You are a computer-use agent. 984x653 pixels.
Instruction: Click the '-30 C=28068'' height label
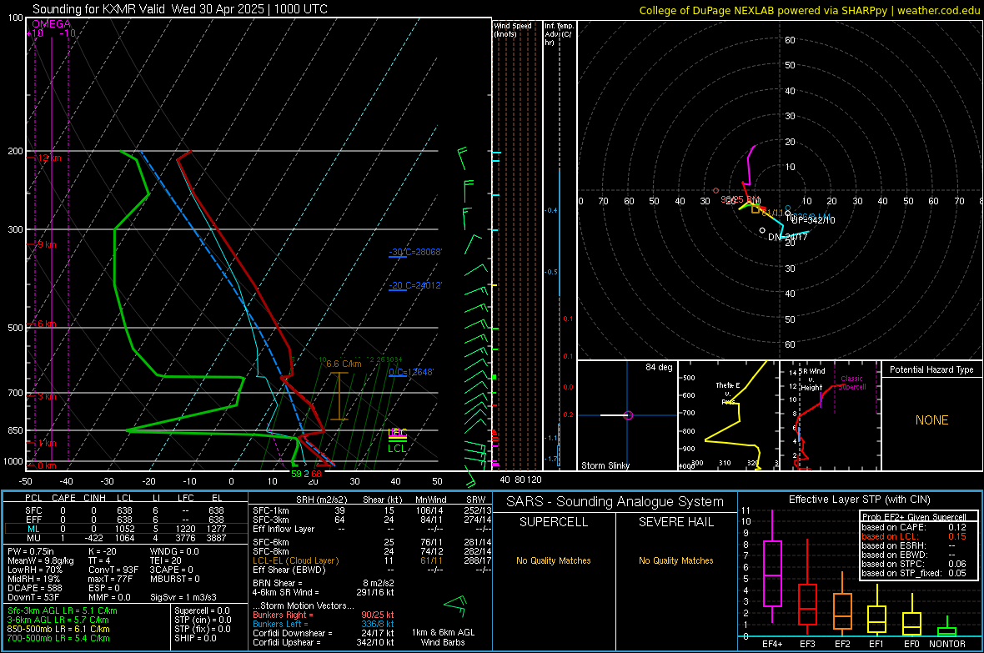click(415, 253)
